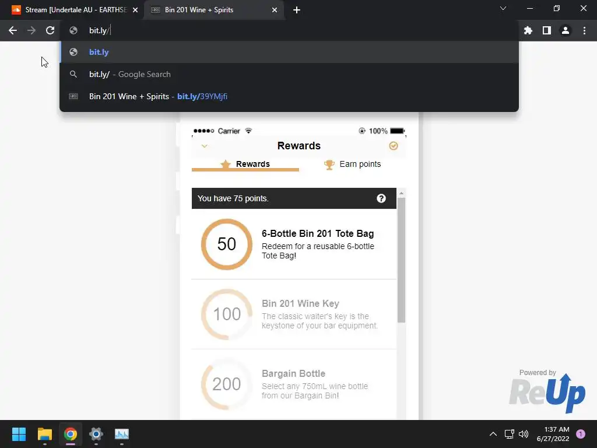Open the Bin 201 Wine Key reward
Viewport: 597px width, 448px height.
[x=294, y=314]
